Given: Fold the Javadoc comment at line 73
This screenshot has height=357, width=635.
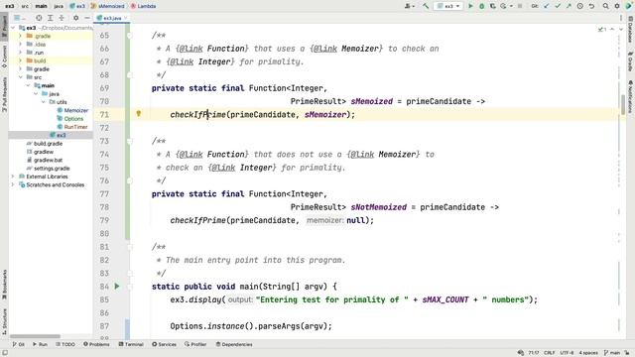Looking at the screenshot, I should click(130, 141).
